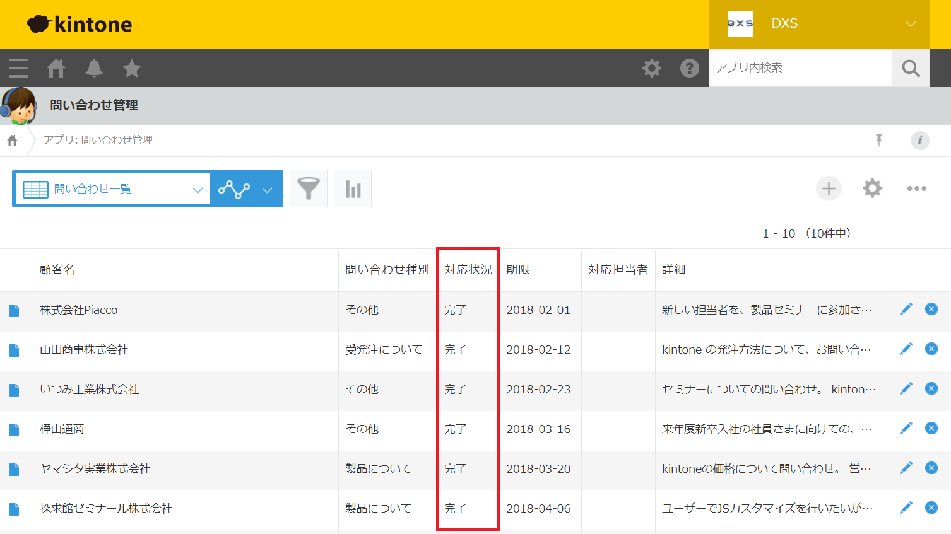Delete the 山田商事株式会社 record
Viewport: 951px width, 534px height.
[931, 349]
